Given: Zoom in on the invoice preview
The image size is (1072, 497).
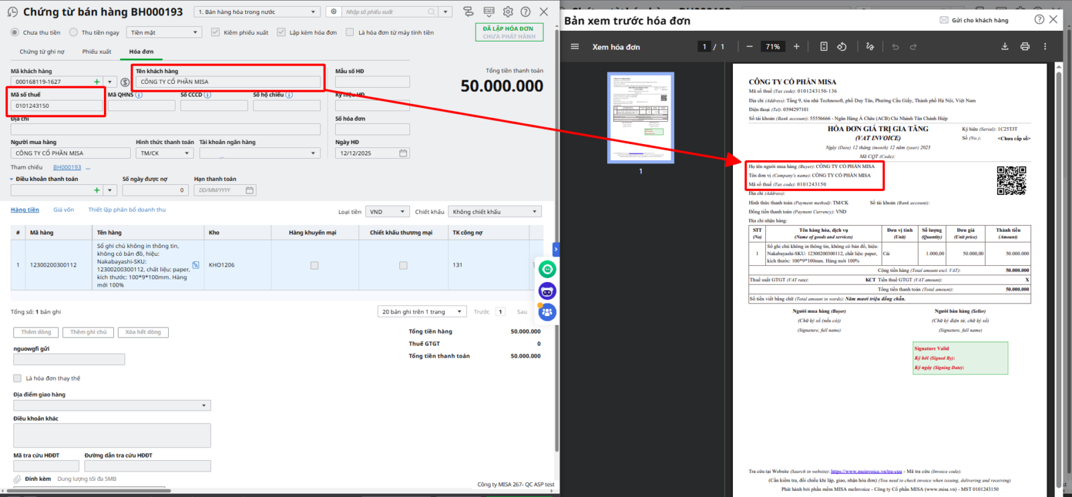Looking at the screenshot, I should click(797, 47).
